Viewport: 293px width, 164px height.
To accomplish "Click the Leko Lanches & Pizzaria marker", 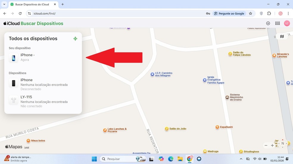I will (x=105, y=130).
